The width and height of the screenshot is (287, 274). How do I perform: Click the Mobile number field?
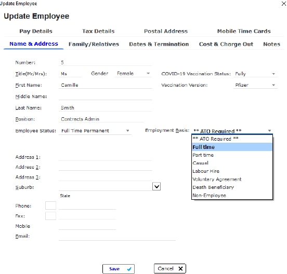[87, 226]
